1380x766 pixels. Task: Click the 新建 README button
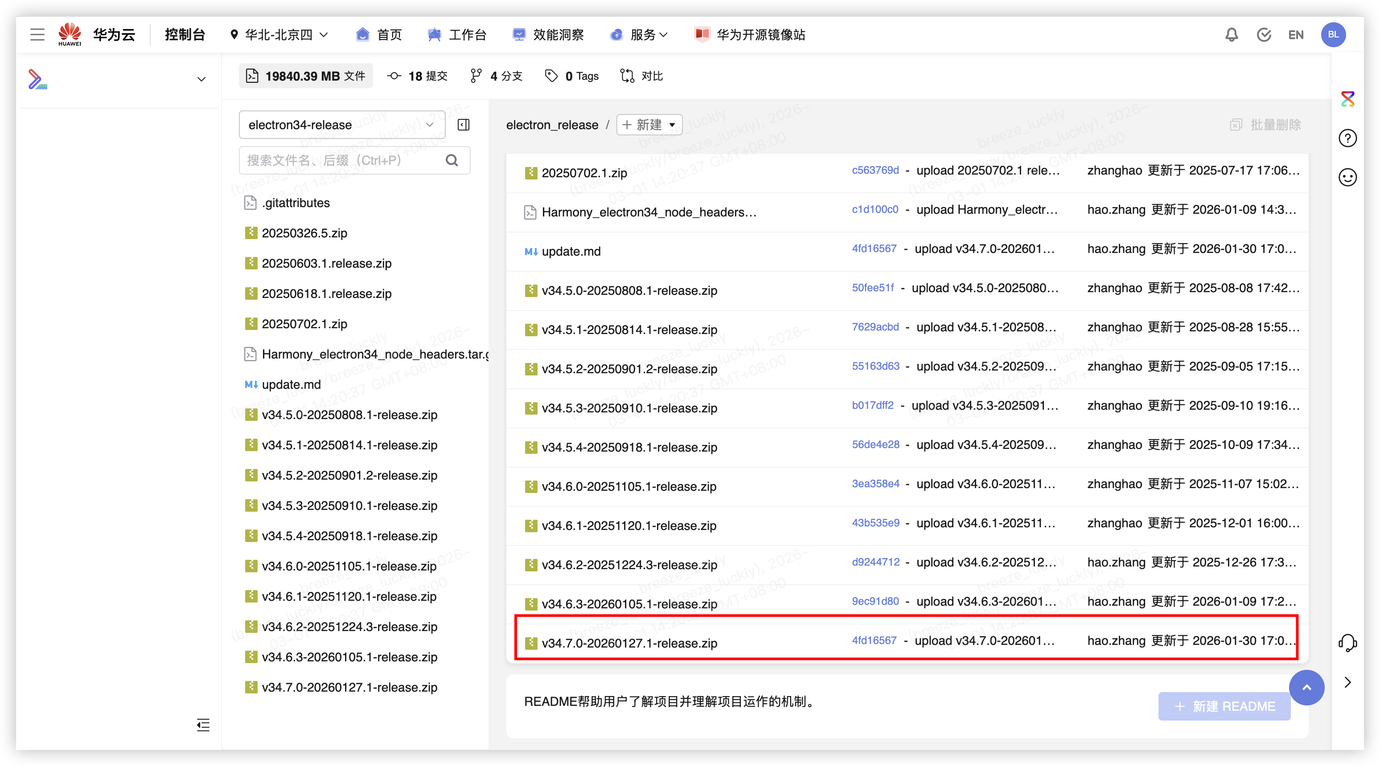(1224, 706)
